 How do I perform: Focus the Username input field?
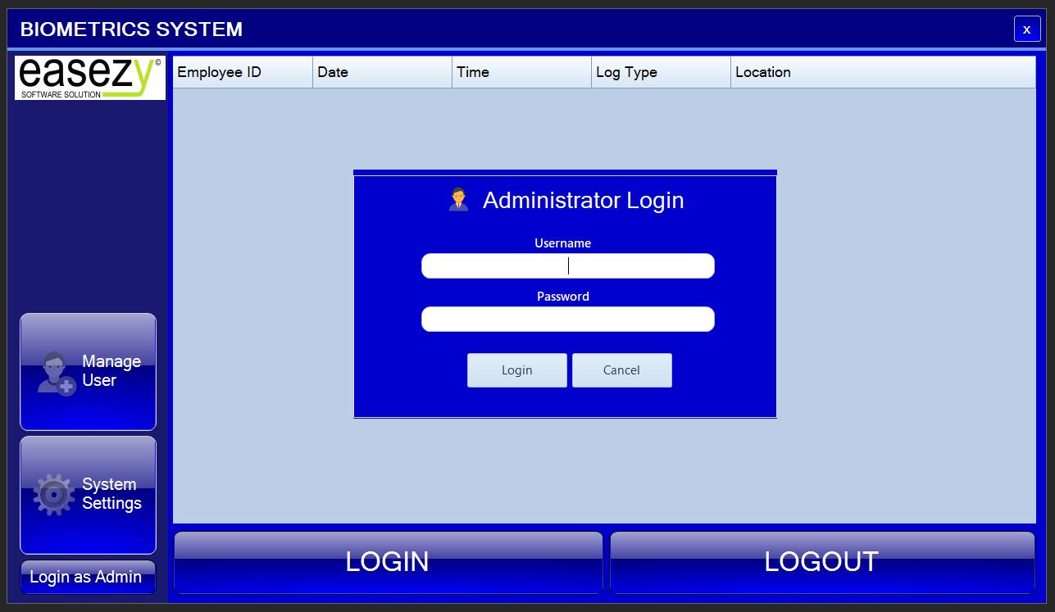(x=568, y=265)
